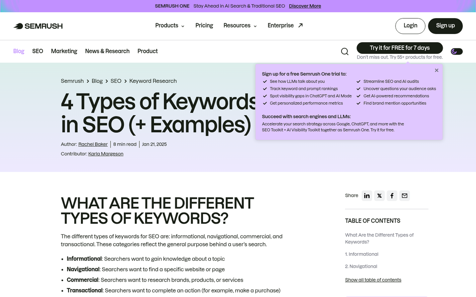Toggle dark mode with the moon switch
The height and width of the screenshot is (297, 476).
(x=456, y=51)
